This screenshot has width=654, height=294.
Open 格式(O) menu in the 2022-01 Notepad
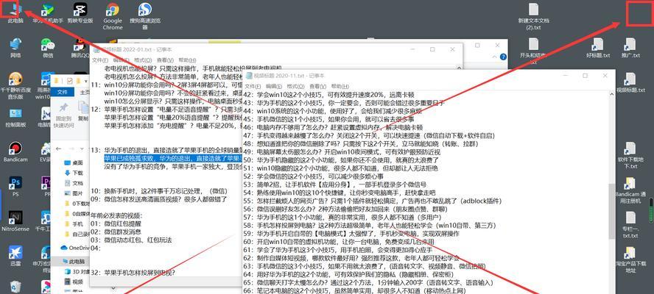(143, 60)
